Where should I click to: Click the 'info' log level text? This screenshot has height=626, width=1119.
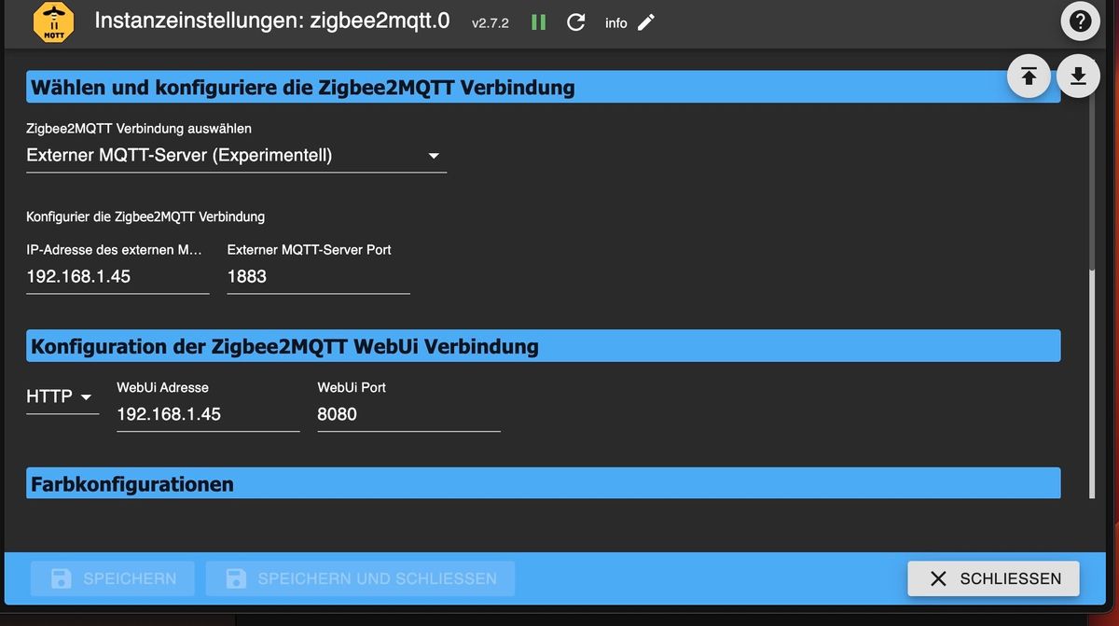tap(616, 23)
